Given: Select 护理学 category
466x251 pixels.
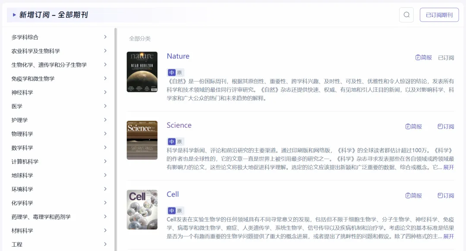Looking at the screenshot, I should pos(19,120).
